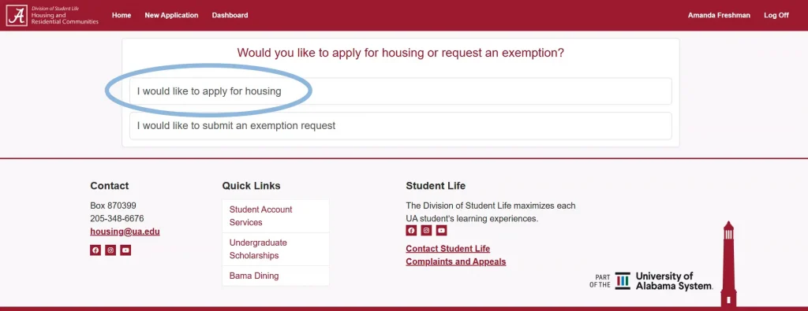Click the University of Alabama script A logo
The image size is (808, 311).
point(17,16)
